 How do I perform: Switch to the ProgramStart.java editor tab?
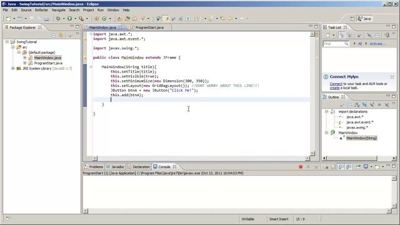click(149, 27)
